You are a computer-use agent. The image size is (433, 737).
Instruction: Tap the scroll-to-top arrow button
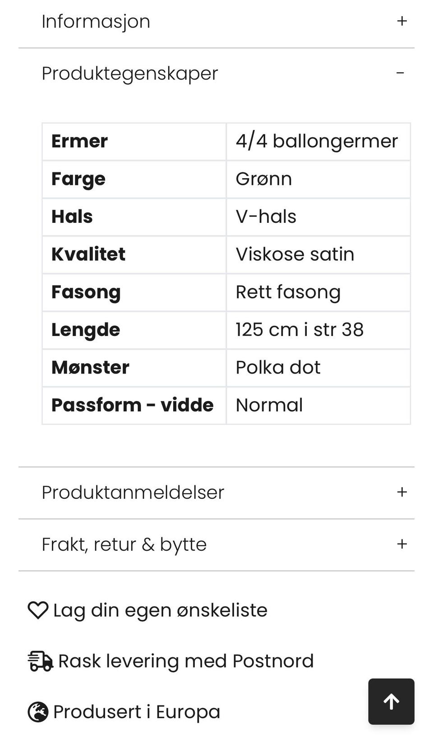coord(391,701)
